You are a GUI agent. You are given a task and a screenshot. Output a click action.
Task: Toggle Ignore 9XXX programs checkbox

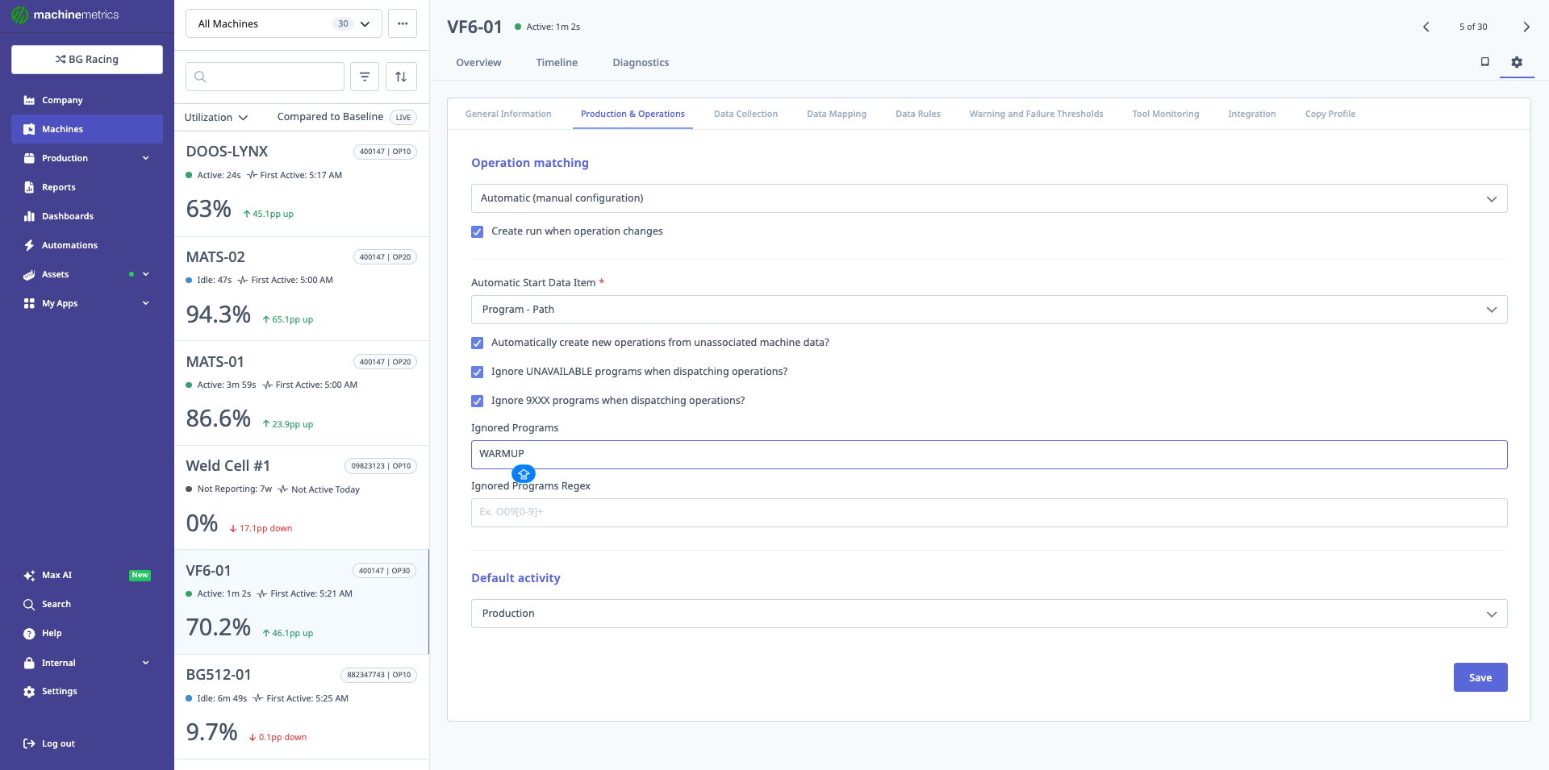click(x=478, y=401)
